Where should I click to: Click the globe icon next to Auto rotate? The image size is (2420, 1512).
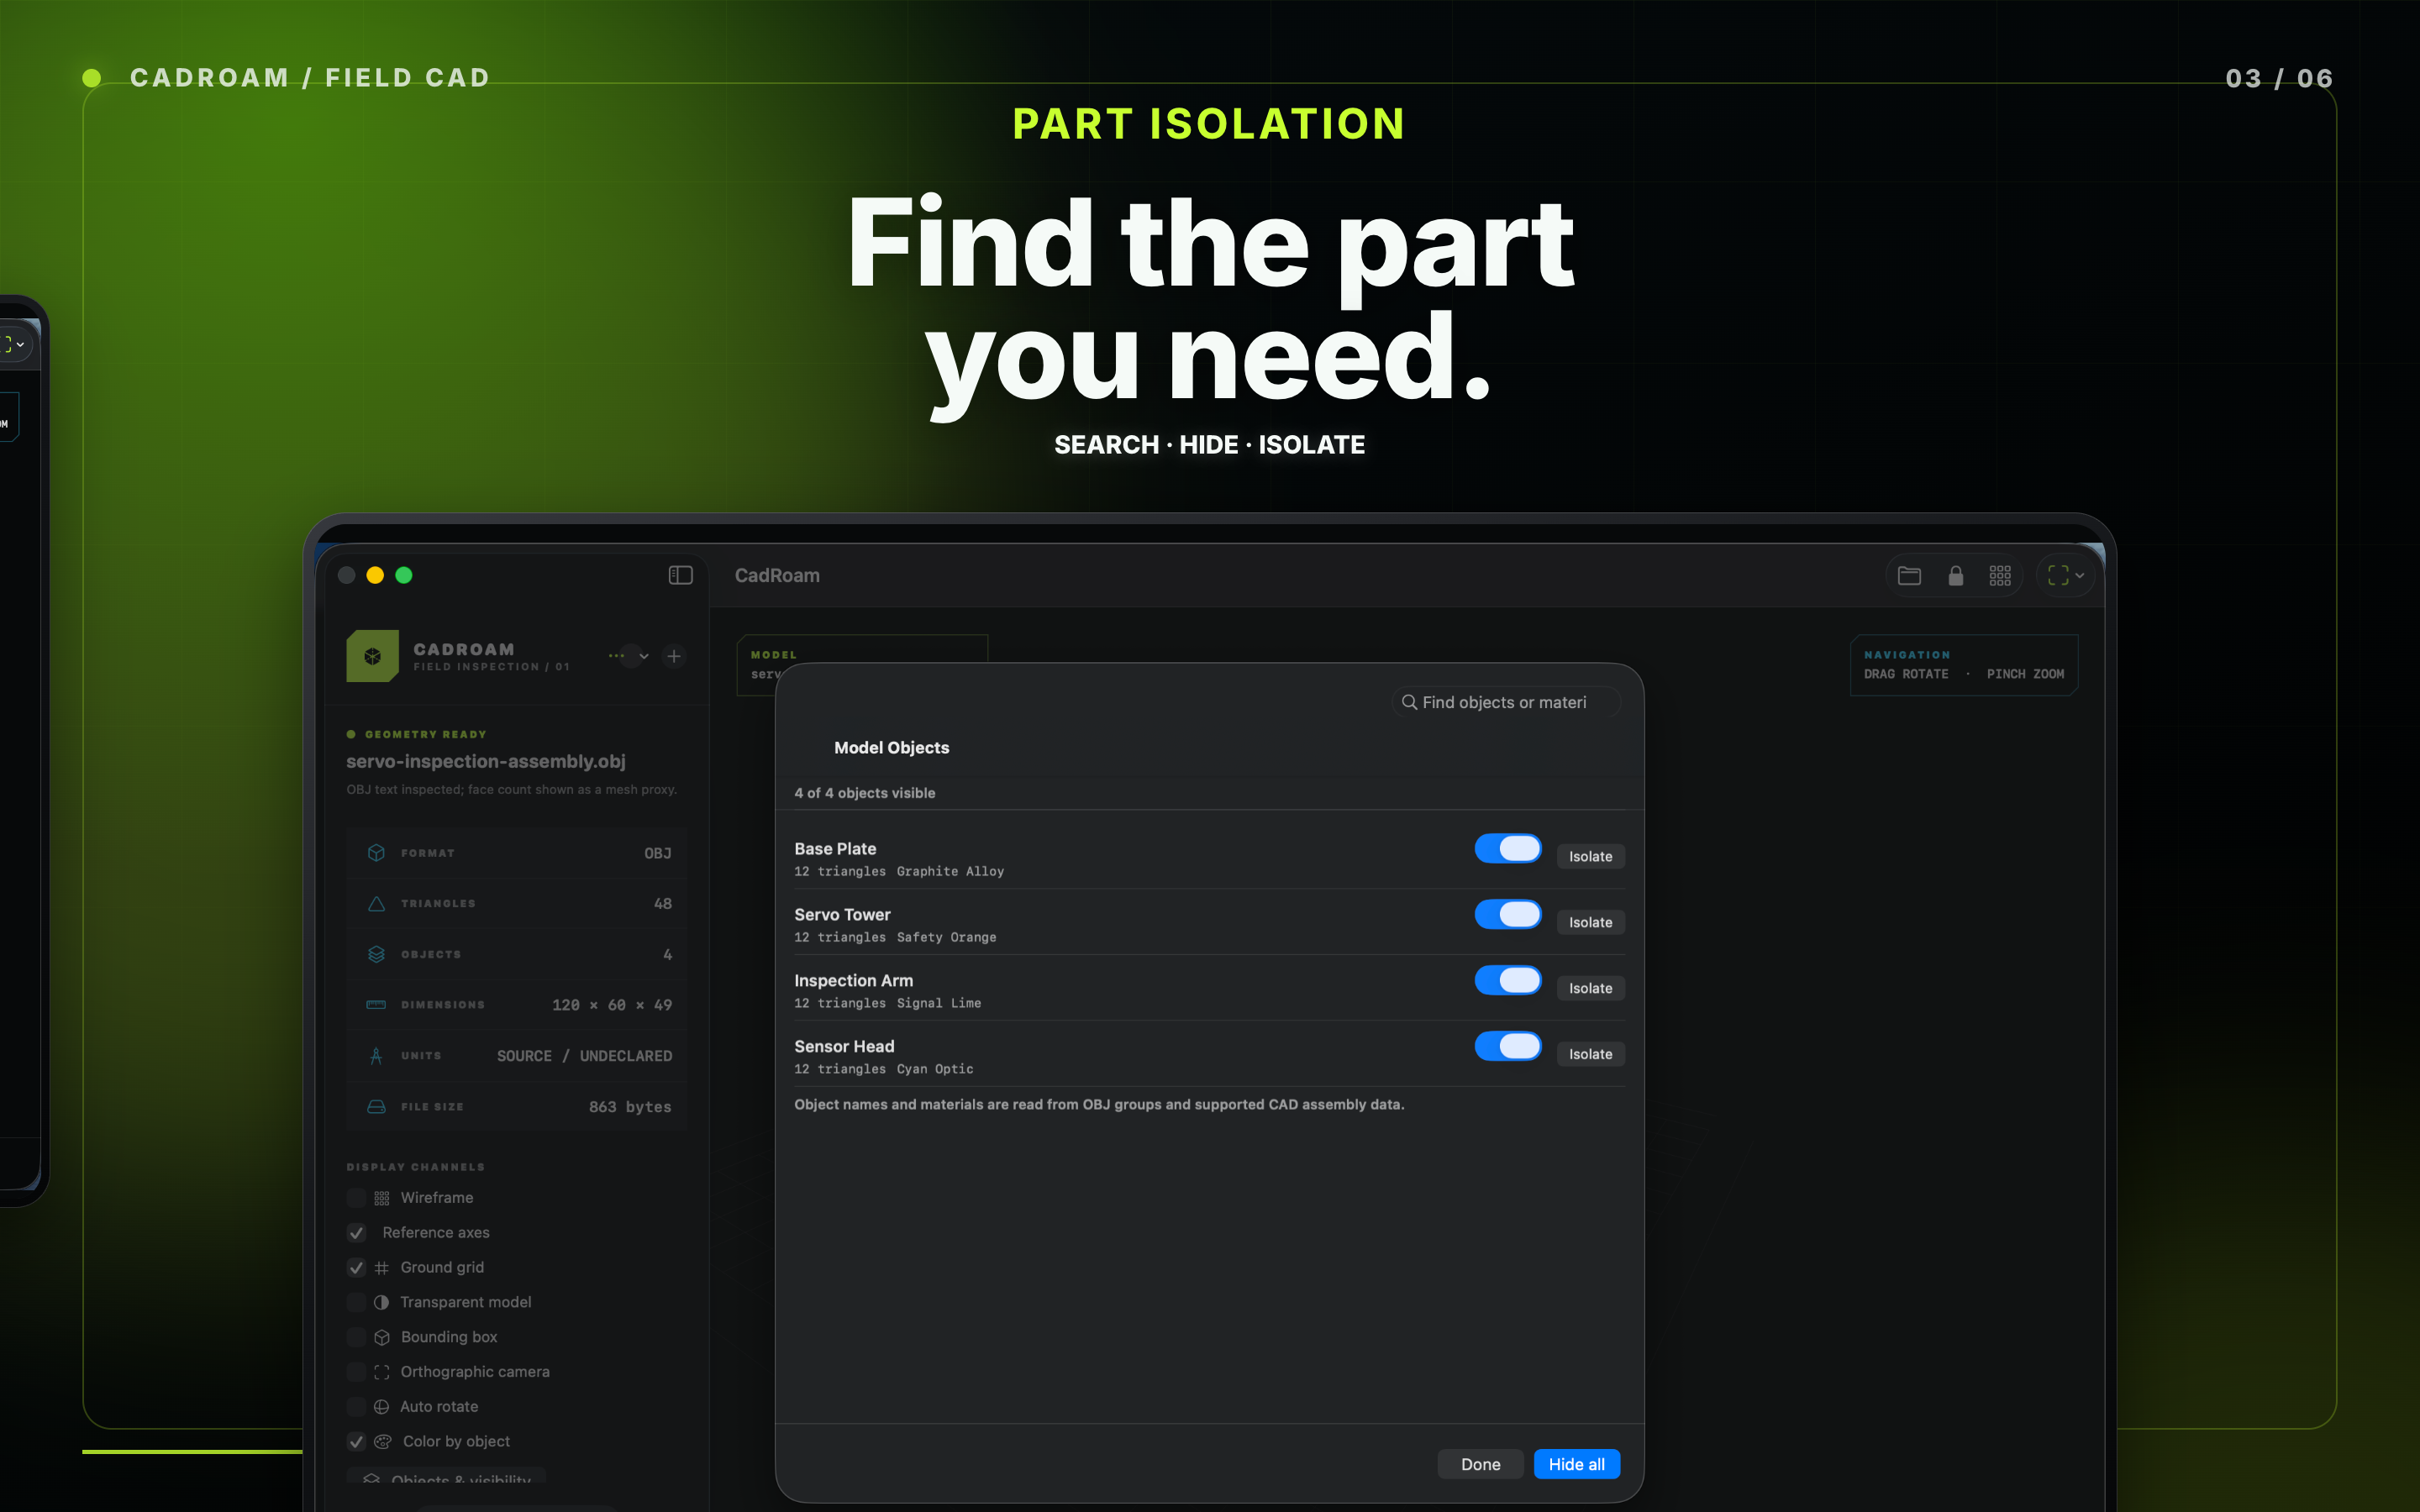(x=381, y=1407)
